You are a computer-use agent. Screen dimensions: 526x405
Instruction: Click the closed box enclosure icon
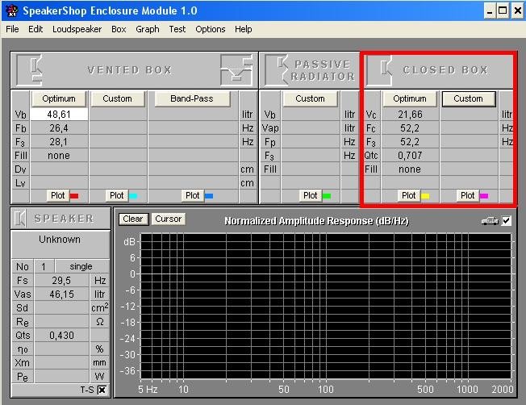[379, 69]
